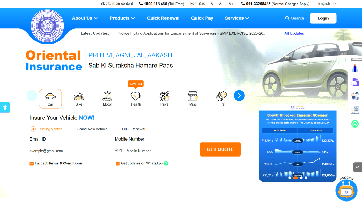Collapse sidebar with gray down-chevron button
Image resolution: width=363 pixels, height=204 pixels.
[357, 167]
